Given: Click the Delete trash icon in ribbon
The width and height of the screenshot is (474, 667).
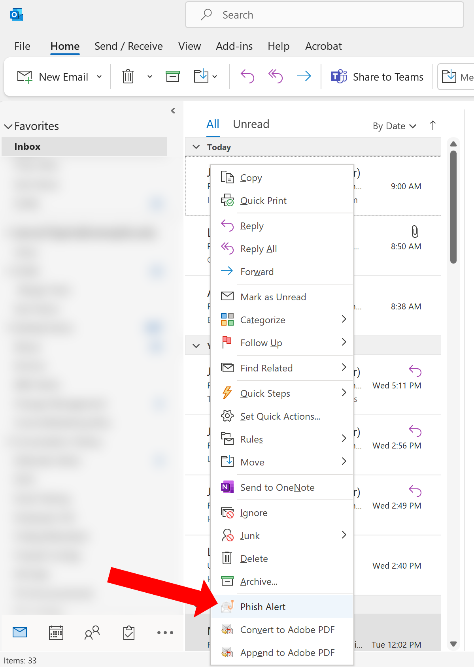Looking at the screenshot, I should (128, 76).
